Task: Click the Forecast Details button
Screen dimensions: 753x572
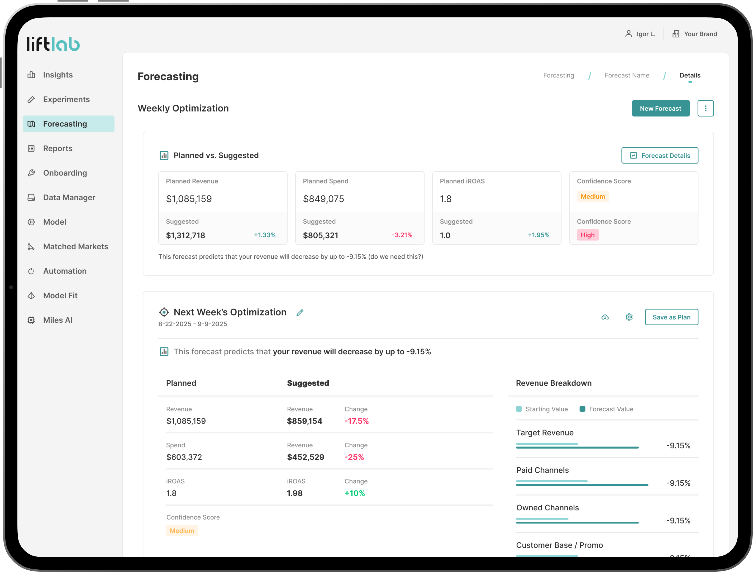Action: (660, 156)
